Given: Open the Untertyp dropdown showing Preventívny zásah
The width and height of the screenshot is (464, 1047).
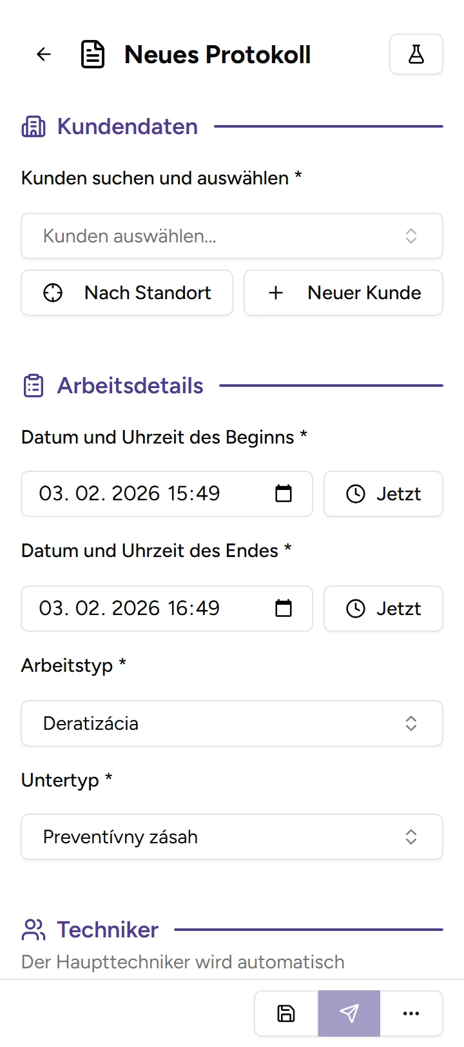Looking at the screenshot, I should click(x=232, y=837).
